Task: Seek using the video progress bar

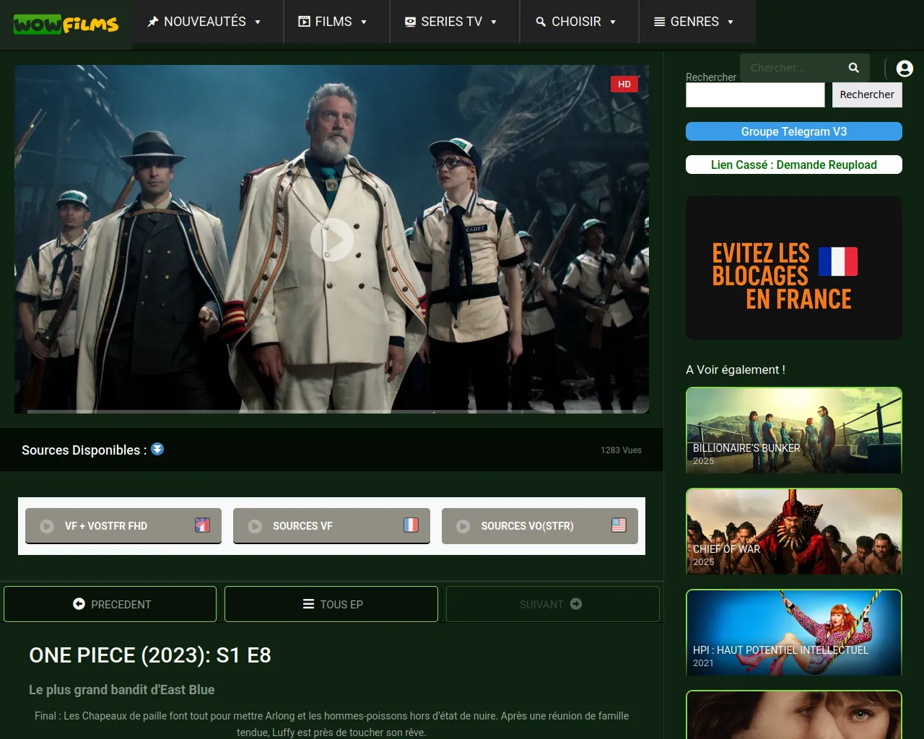Action: pos(332,411)
